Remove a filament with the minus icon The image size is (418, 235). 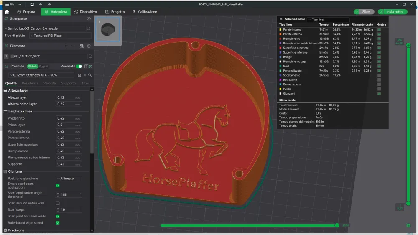click(x=72, y=46)
